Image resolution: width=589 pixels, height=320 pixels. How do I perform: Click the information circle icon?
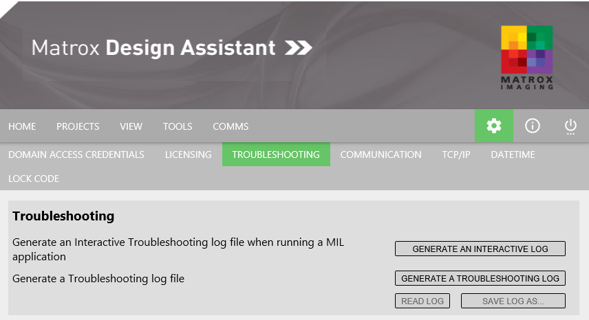[533, 126]
